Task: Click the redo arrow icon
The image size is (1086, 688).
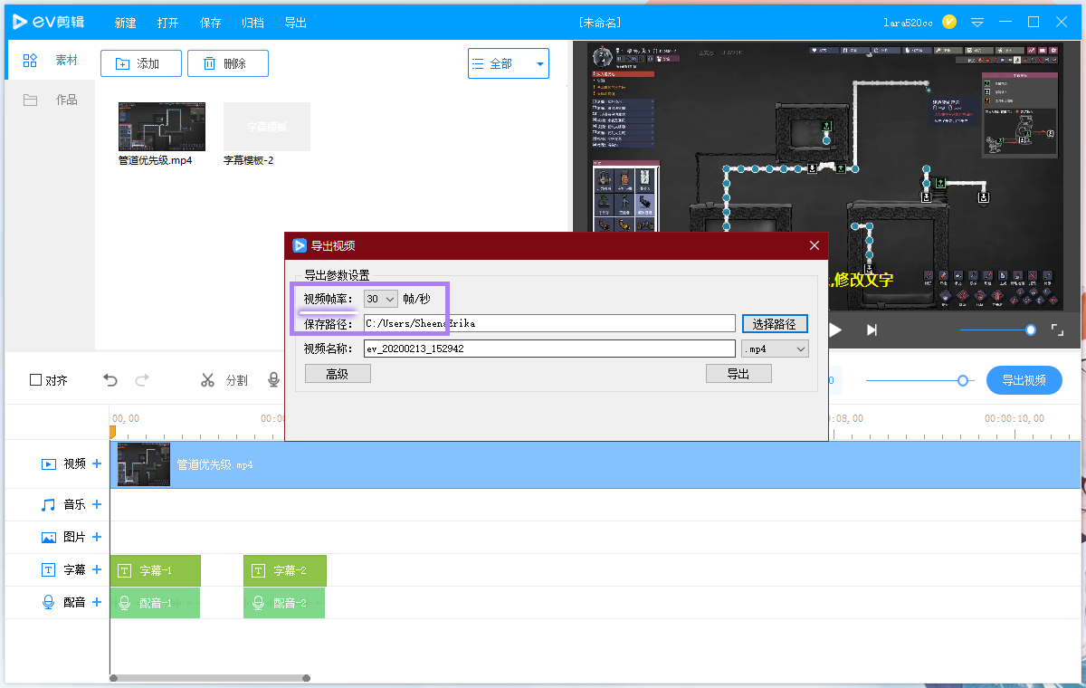Action: 142,380
